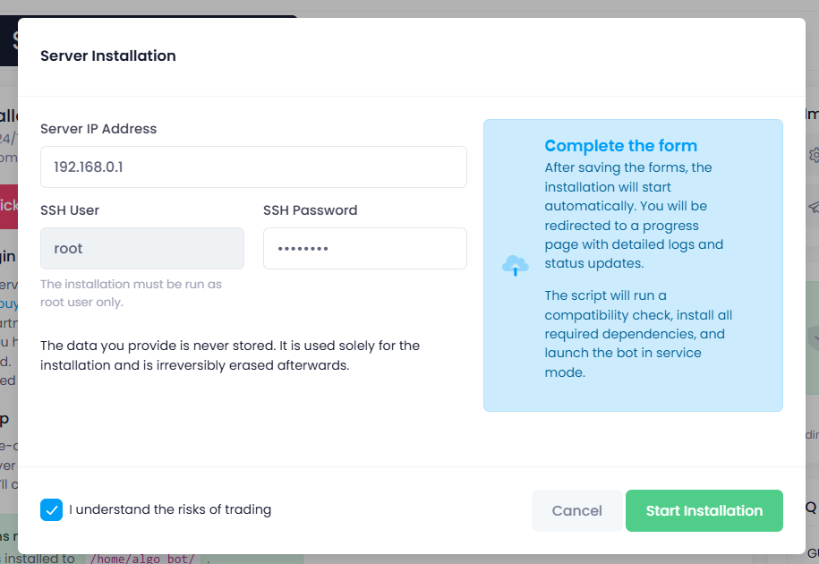Click the SSH Password label

(x=310, y=210)
